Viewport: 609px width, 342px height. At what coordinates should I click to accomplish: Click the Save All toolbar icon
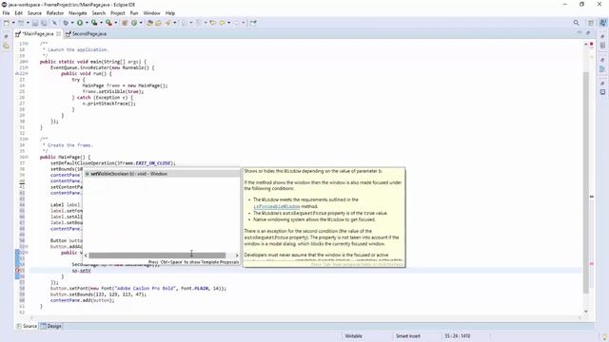pos(44,23)
